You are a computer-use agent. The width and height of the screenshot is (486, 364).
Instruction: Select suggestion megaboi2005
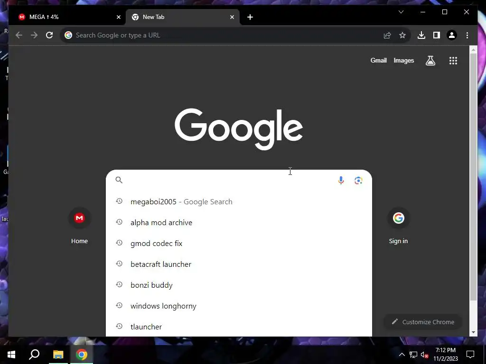239,201
